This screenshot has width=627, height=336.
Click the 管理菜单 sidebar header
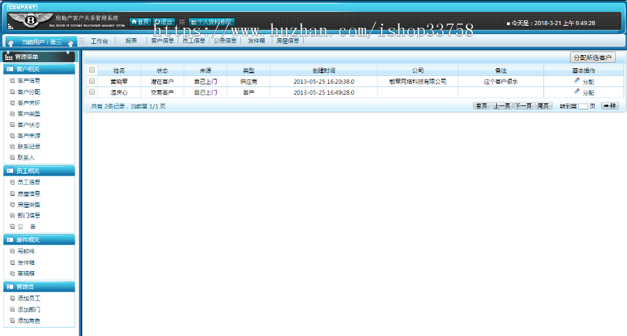39,56
